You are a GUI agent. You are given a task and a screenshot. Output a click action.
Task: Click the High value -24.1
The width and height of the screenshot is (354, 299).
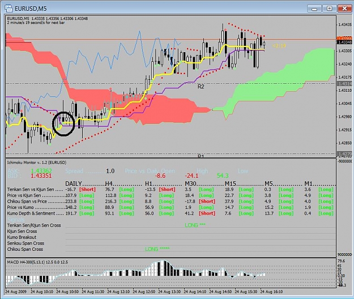(191, 176)
